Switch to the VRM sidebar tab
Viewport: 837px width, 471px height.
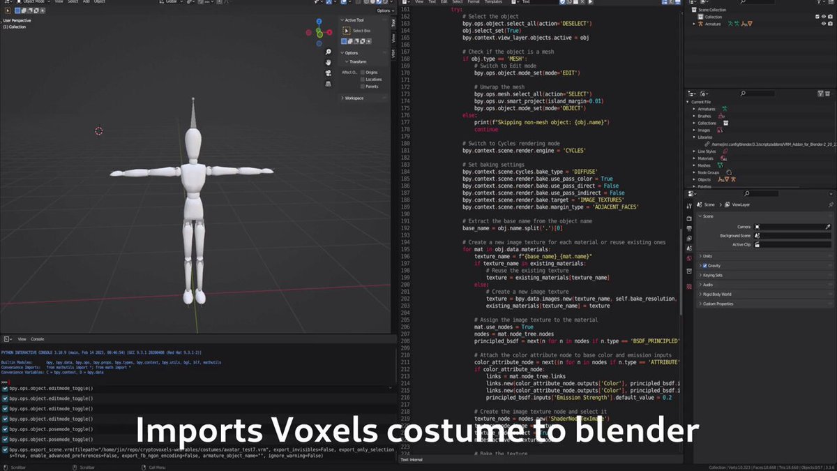coord(393,52)
